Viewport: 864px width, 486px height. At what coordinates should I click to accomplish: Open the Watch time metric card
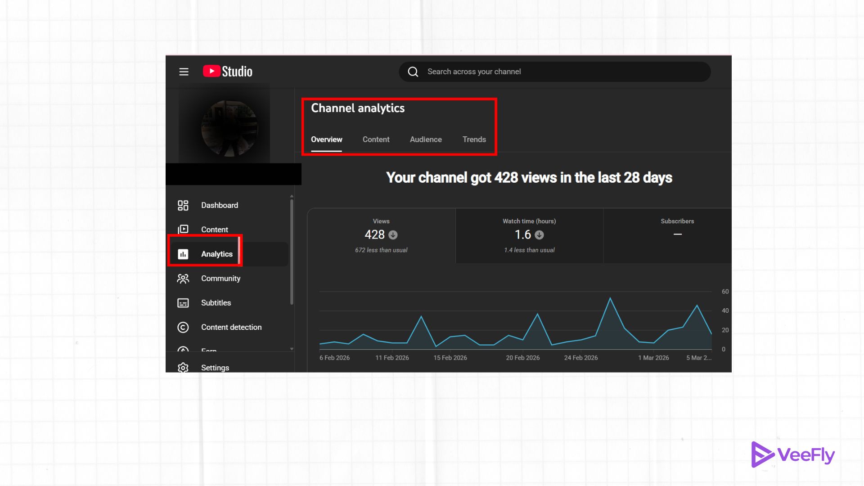529,235
